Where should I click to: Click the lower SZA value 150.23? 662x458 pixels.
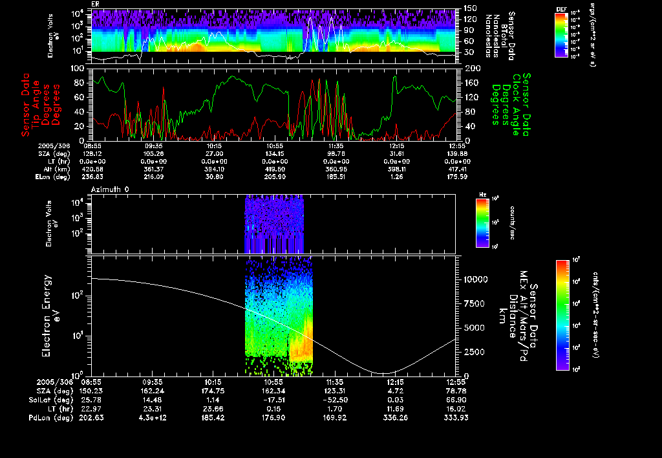coord(91,391)
